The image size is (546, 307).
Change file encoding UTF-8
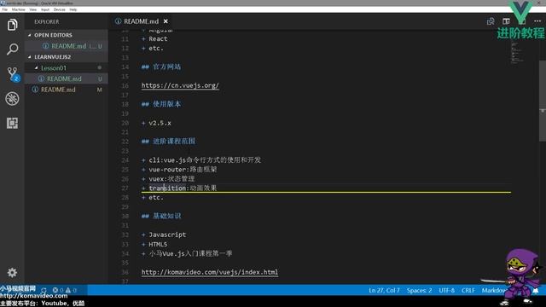click(x=447, y=290)
